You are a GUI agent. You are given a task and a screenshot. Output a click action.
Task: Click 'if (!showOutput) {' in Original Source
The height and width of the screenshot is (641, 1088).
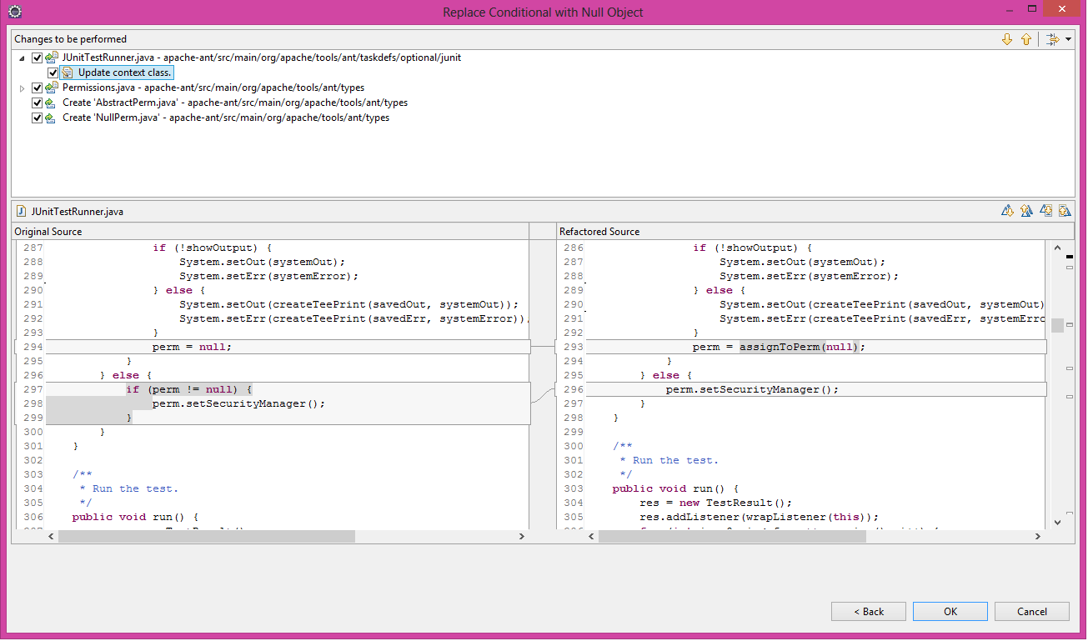pyautogui.click(x=212, y=248)
